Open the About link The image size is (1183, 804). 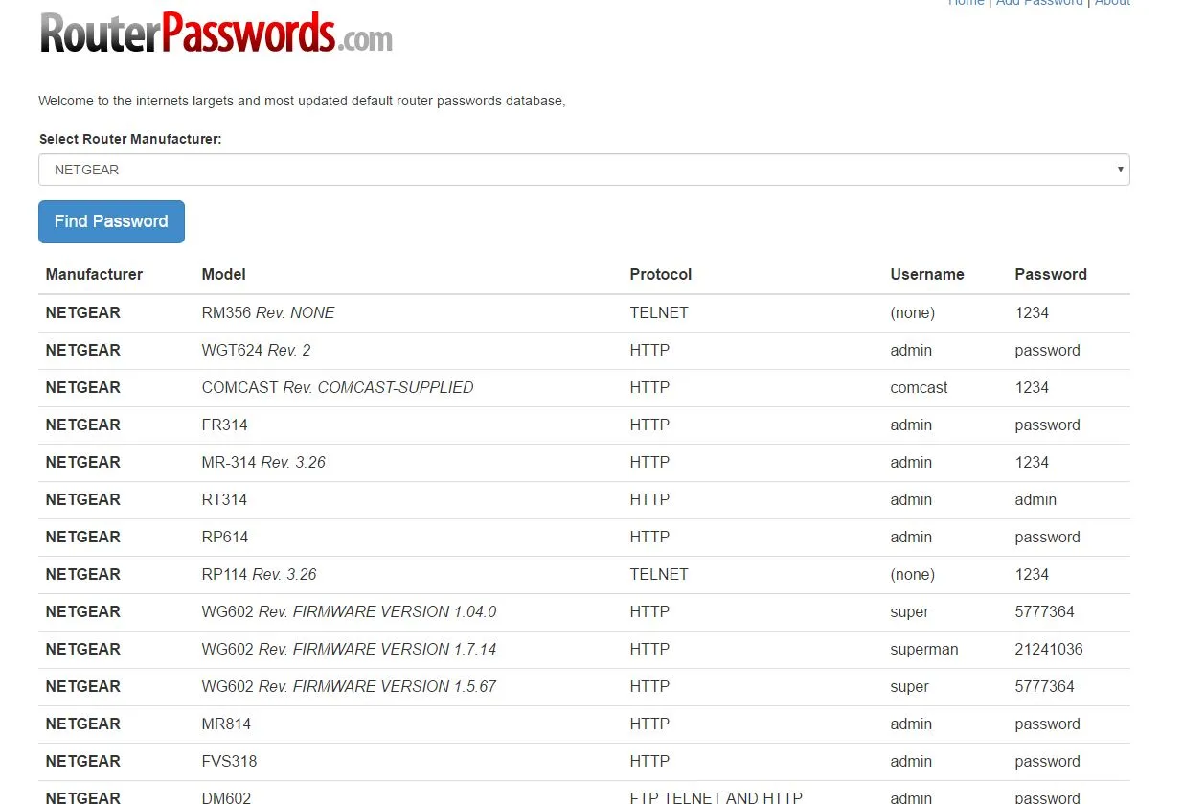tap(1112, 3)
